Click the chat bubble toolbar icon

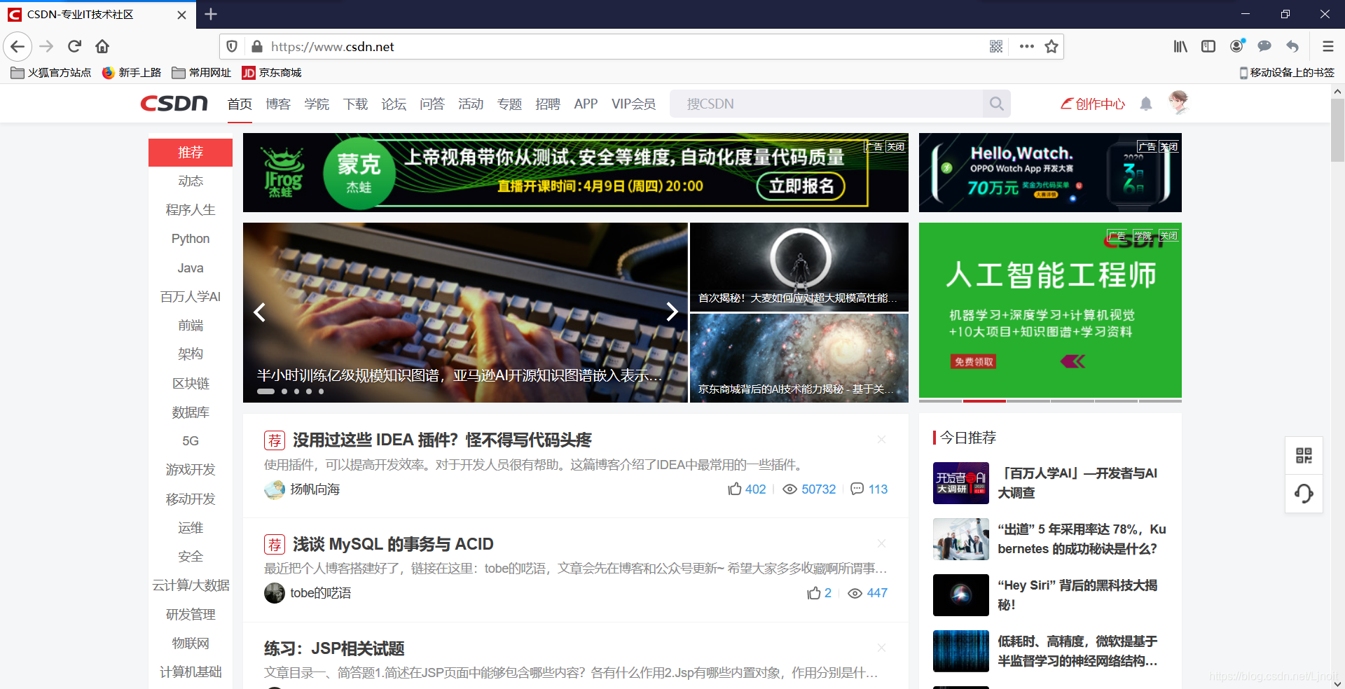pos(1264,46)
